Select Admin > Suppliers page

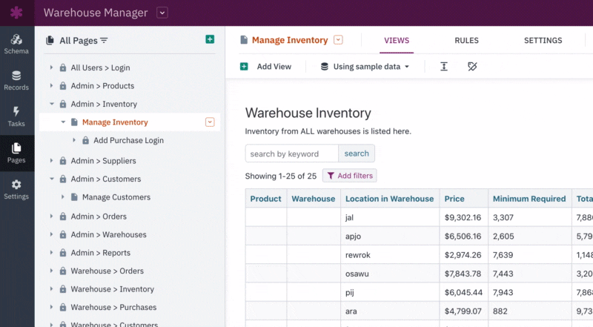pos(103,161)
